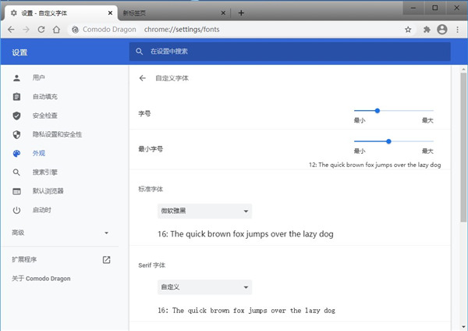Open the 标准字体 dropdown showing 微软雅黑

(204, 211)
